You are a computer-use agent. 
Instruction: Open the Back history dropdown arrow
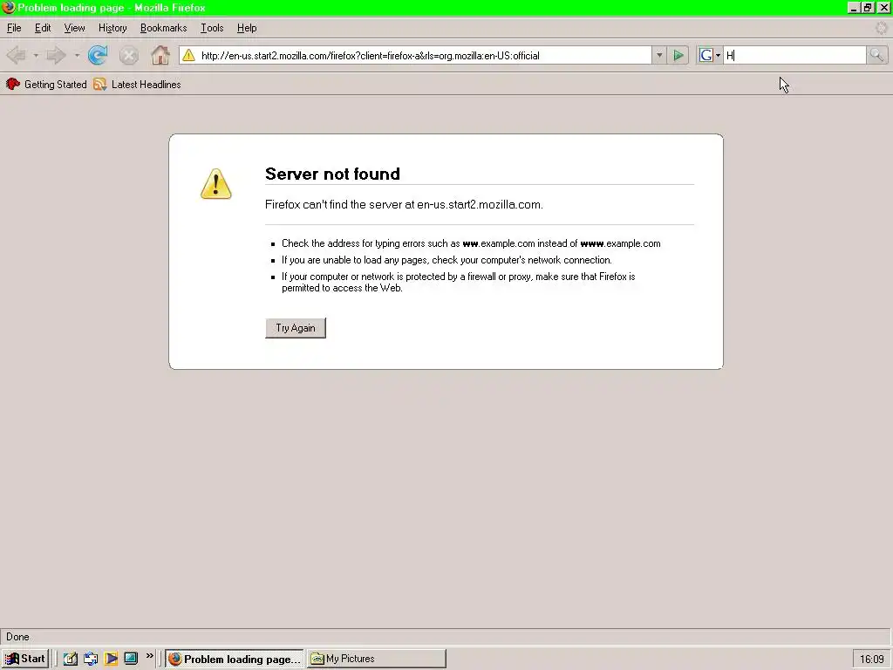(35, 55)
